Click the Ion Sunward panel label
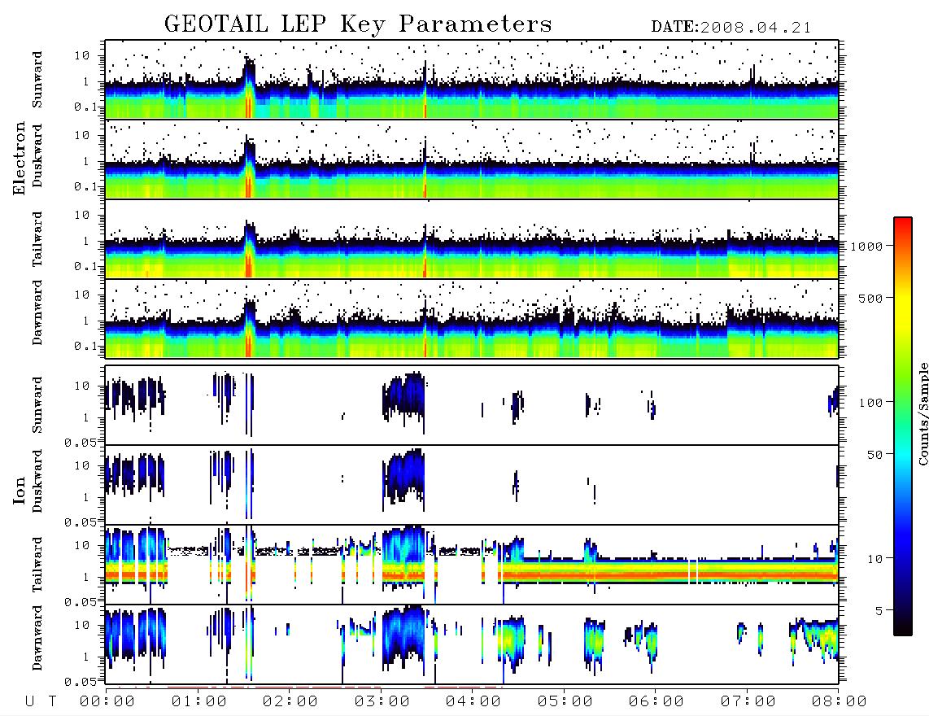The height and width of the screenshot is (716, 929). pyautogui.click(x=37, y=405)
